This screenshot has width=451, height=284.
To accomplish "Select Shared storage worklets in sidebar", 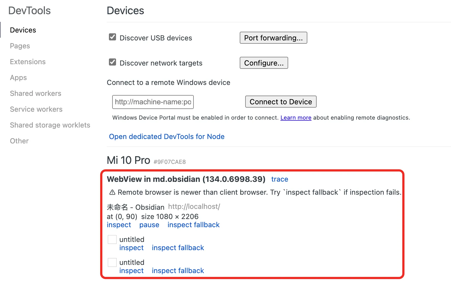I will pyautogui.click(x=50, y=125).
